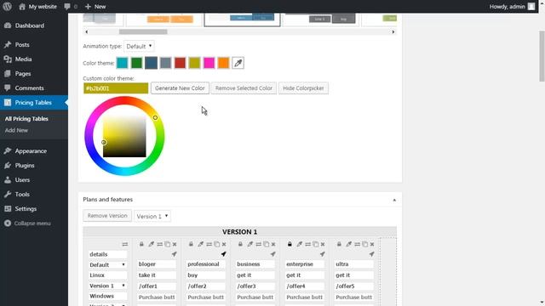Click Add New pricing table link
This screenshot has width=545, height=306.
(16, 130)
